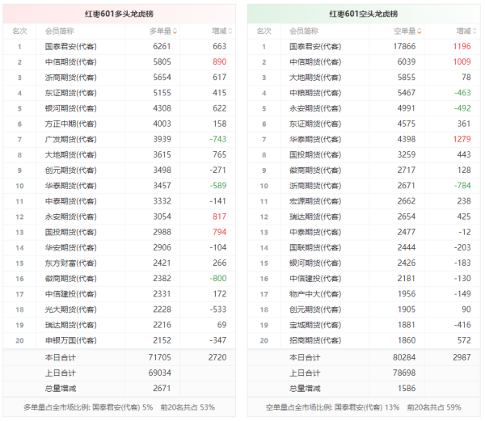Select 瑞达期货(代客) in short table
The height and width of the screenshot is (421, 485).
[x=315, y=217]
